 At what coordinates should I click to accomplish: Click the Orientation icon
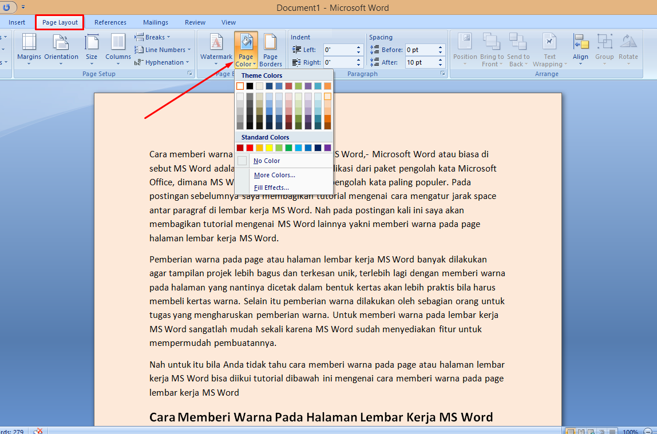[x=61, y=42]
